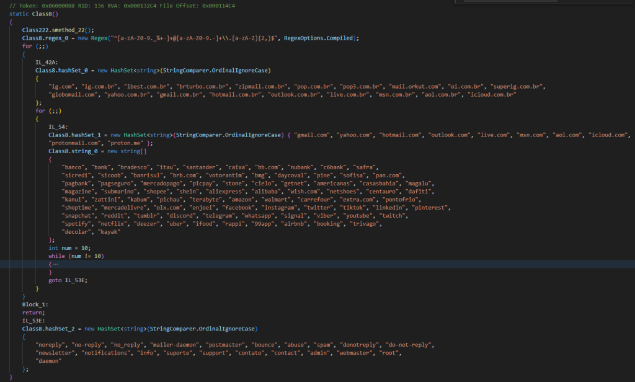Select the Class8.regex_0 field name

pos(45,38)
